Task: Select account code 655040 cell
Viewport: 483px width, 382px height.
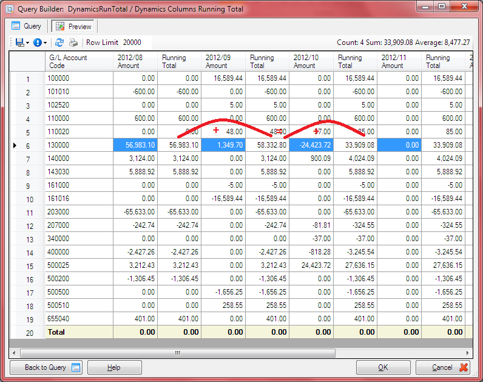Action: 79,319
